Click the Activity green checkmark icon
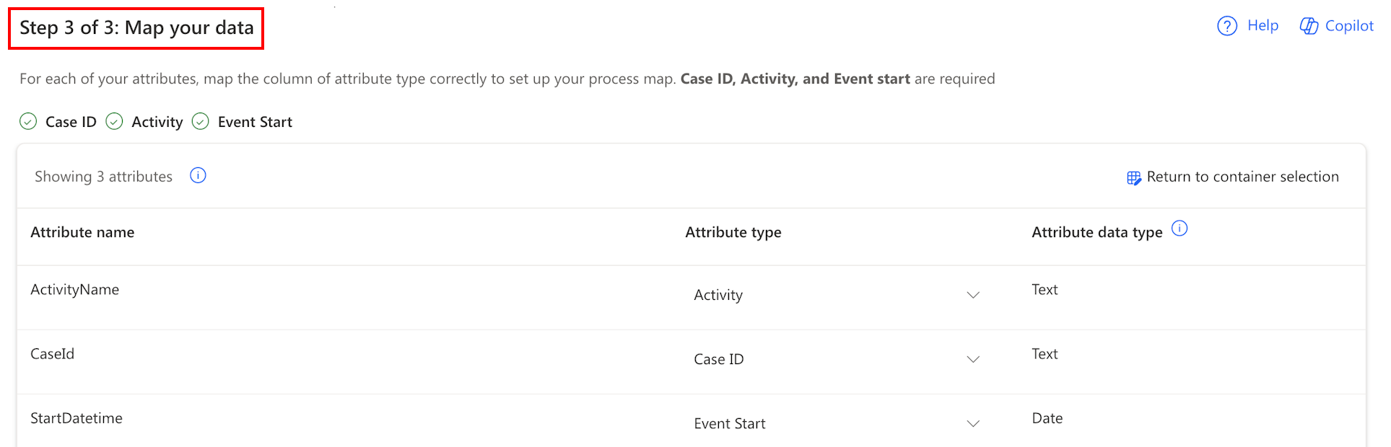 114,121
